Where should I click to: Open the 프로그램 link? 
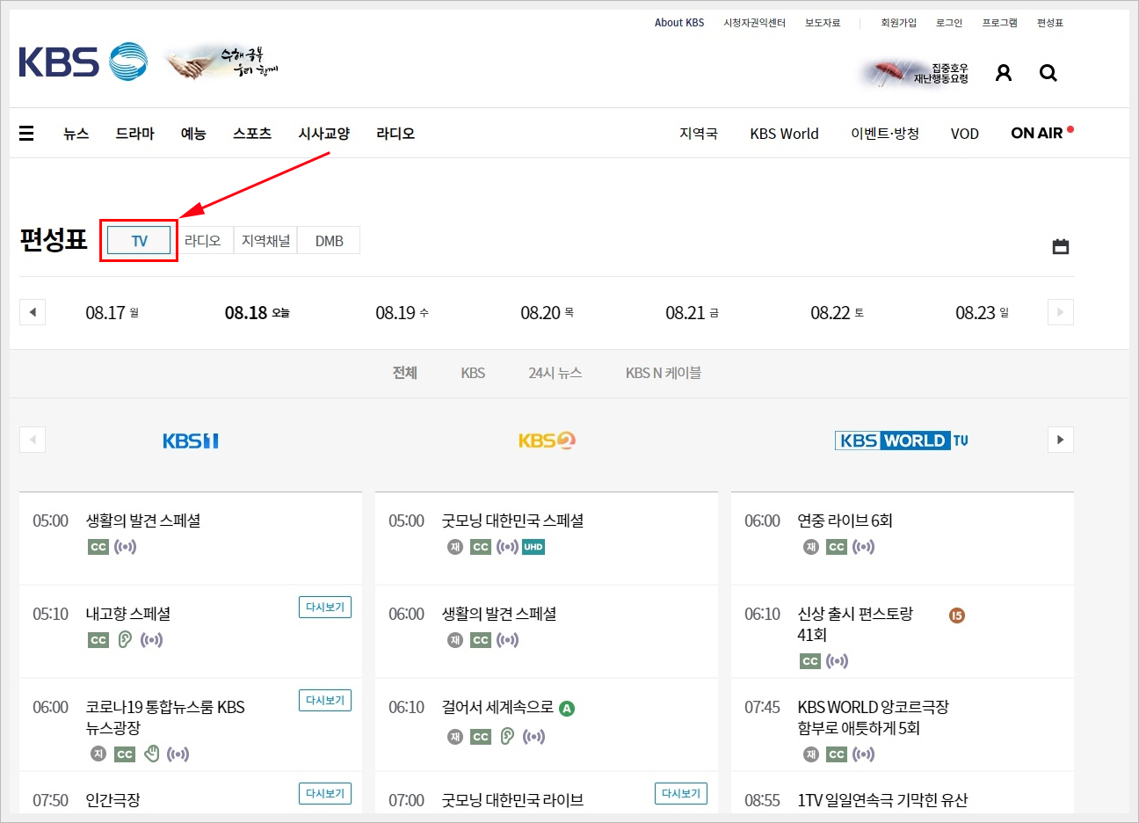[x=999, y=23]
